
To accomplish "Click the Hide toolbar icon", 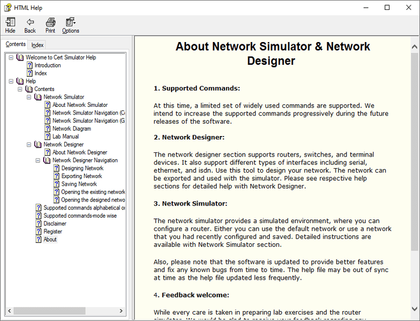I will tap(10, 22).
